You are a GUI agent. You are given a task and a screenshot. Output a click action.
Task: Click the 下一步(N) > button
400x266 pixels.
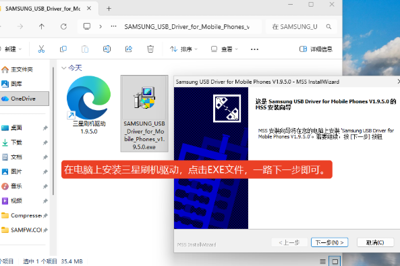click(x=329, y=242)
